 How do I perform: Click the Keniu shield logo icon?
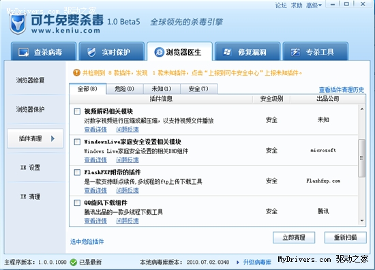18,24
